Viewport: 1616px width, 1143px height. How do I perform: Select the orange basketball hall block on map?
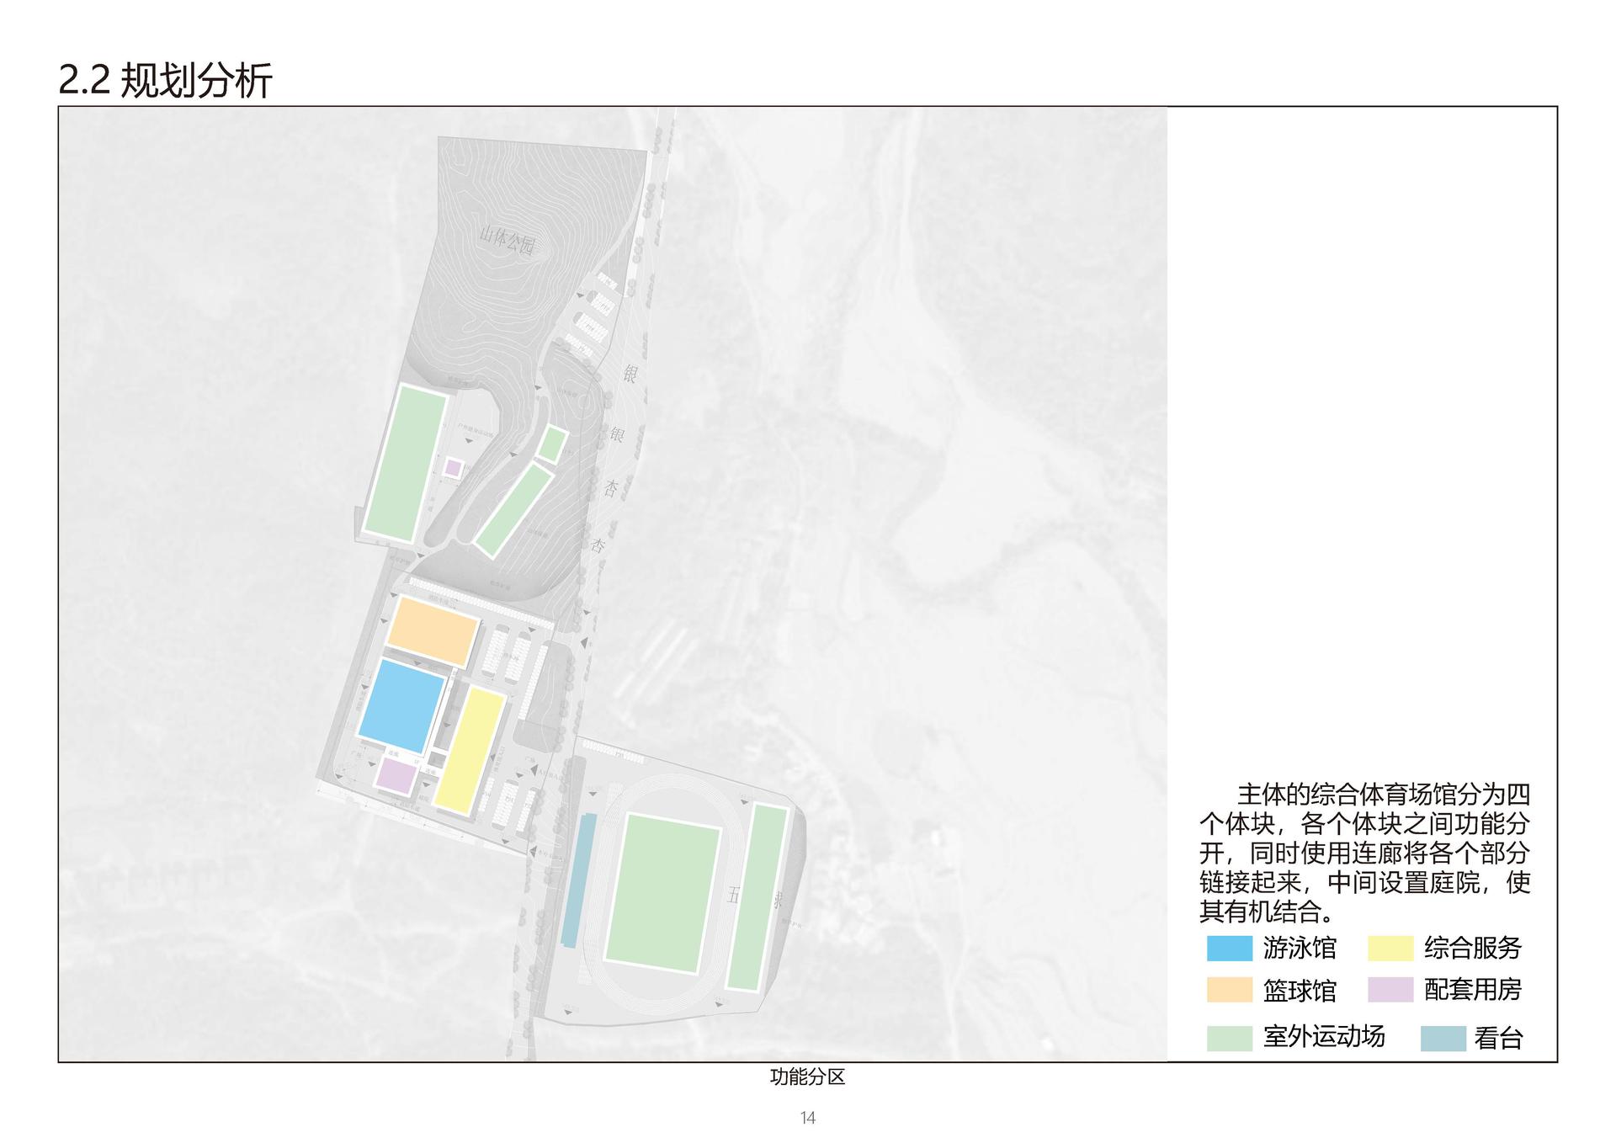point(433,631)
